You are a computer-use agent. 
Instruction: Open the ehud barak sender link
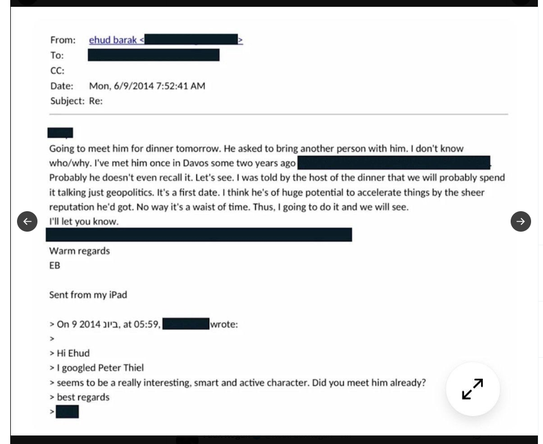tap(113, 40)
